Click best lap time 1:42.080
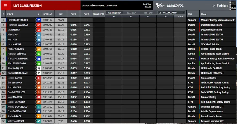237x124 pixels. [x=48, y=121]
